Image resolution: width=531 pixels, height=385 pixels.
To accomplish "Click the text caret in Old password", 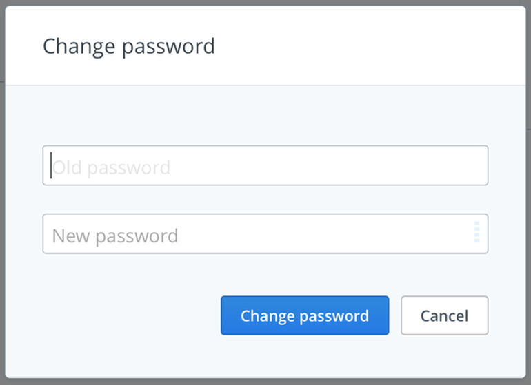I will [51, 165].
